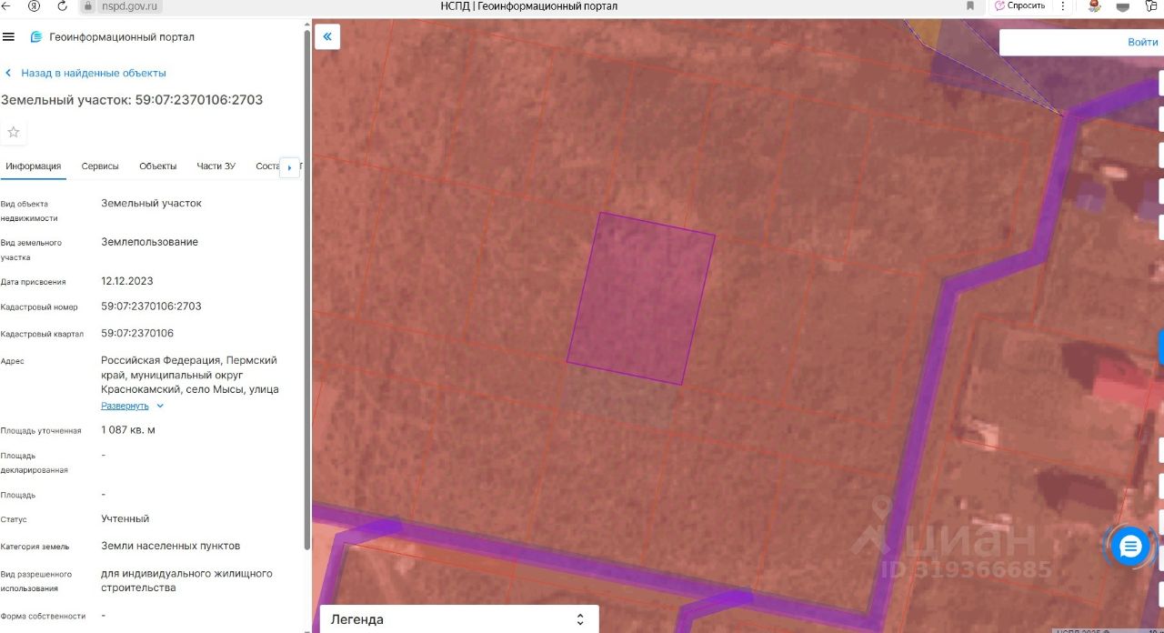Click the для индивидуального жилищного строительства value
The height and width of the screenshot is (633, 1164).
coord(186,581)
